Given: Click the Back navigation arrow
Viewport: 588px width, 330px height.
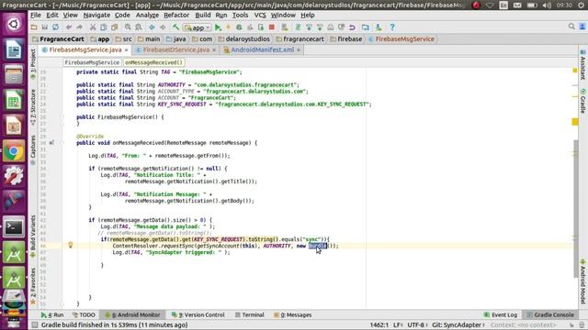Looking at the screenshot, I should click(x=152, y=27).
